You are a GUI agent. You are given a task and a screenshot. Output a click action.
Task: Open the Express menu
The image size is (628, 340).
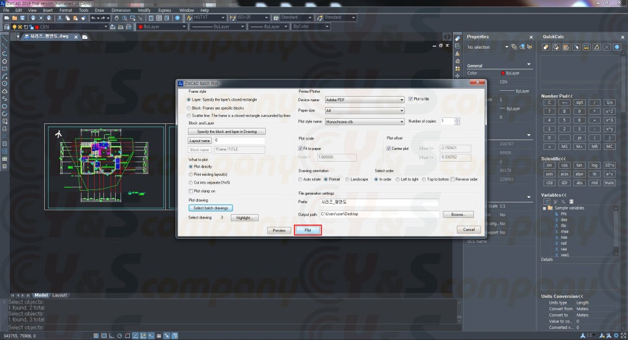tap(164, 10)
